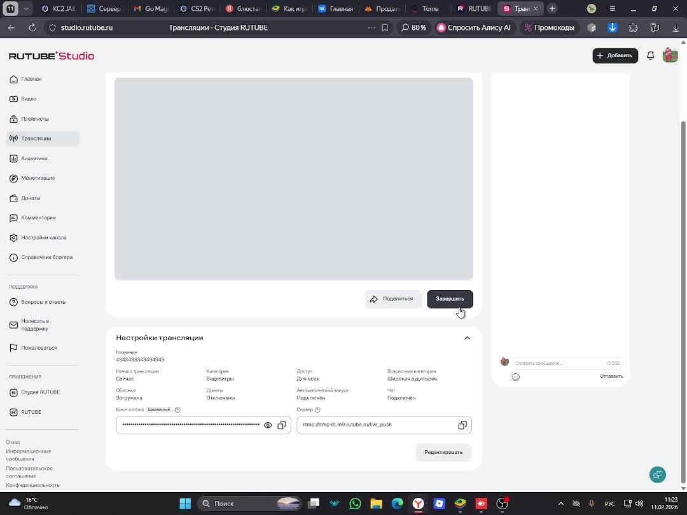
Task: Open notifications bell
Action: [x=651, y=55]
